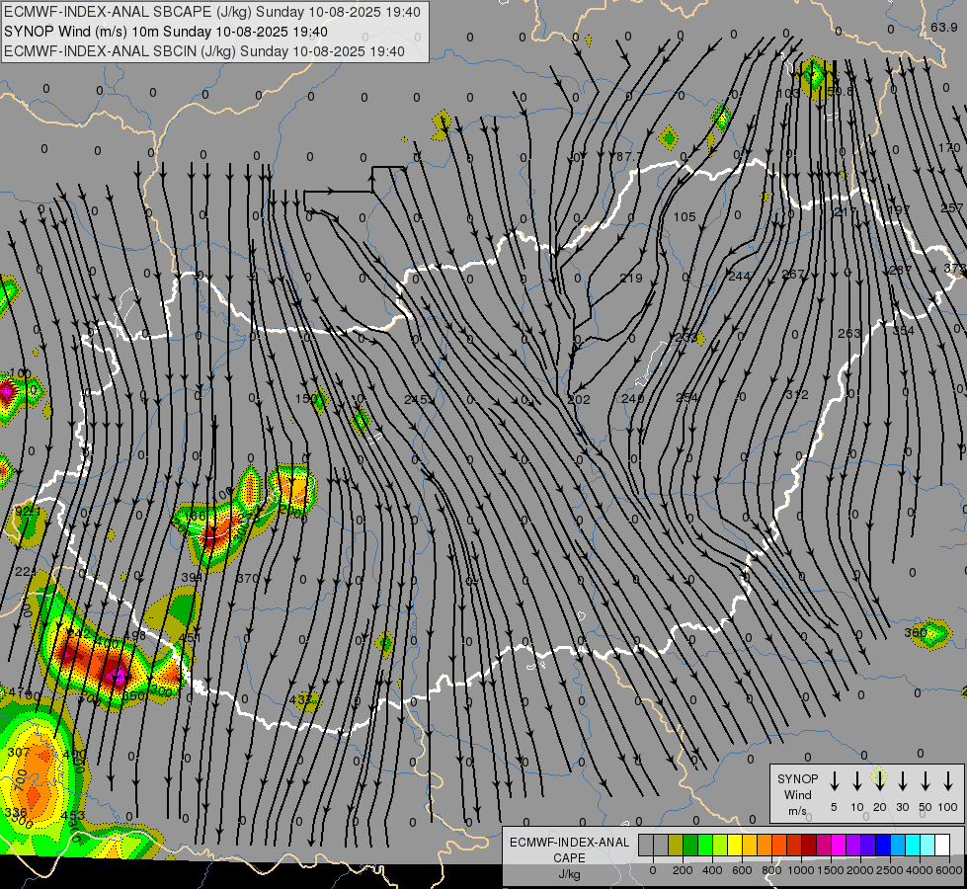Click the 6000 tick label on CAPE scale
Image resolution: width=967 pixels, height=889 pixels.
(949, 870)
